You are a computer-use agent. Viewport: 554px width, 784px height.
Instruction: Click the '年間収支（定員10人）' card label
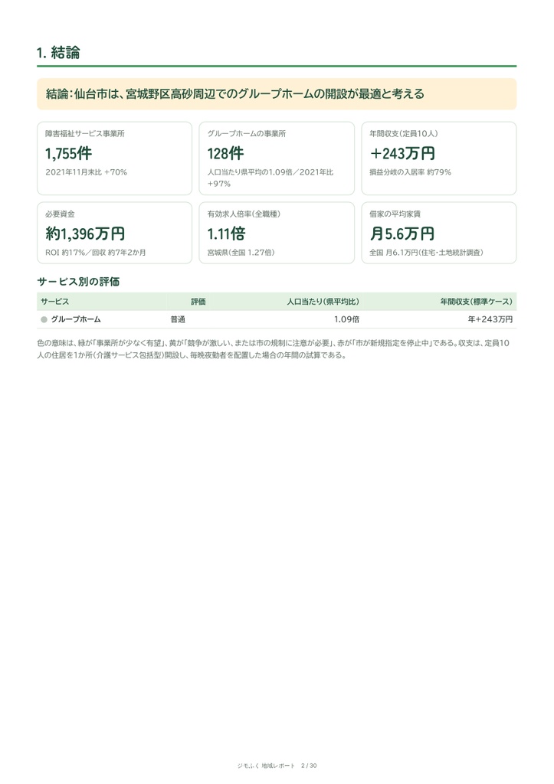pyautogui.click(x=403, y=133)
